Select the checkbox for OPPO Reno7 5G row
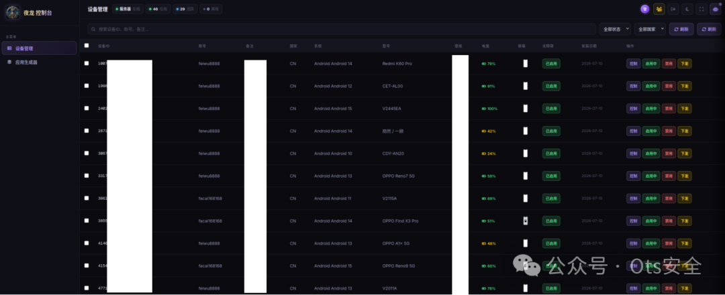Viewport: 725px width, 295px height. click(x=87, y=176)
